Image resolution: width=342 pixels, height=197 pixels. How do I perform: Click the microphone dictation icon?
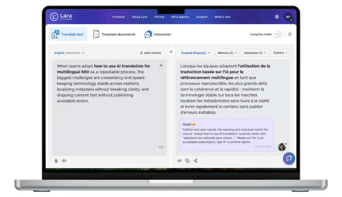point(56,161)
